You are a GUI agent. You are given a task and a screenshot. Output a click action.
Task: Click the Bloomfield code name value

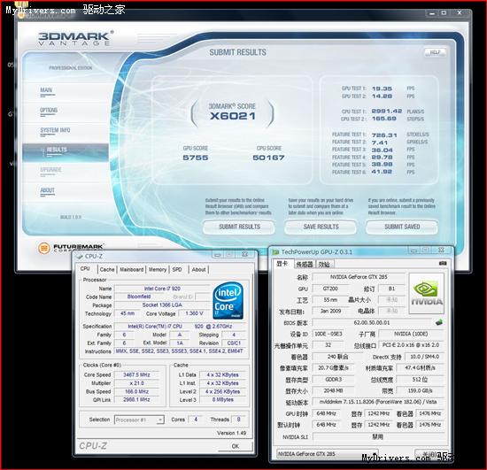pos(139,297)
